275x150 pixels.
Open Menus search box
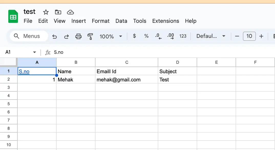(x=28, y=36)
